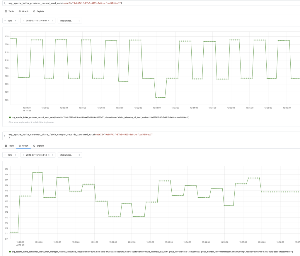This screenshot has width=300, height=256.
Task: Toggle producer_record_send_rate series legend swatch
Action: pyautogui.click(x=10, y=117)
